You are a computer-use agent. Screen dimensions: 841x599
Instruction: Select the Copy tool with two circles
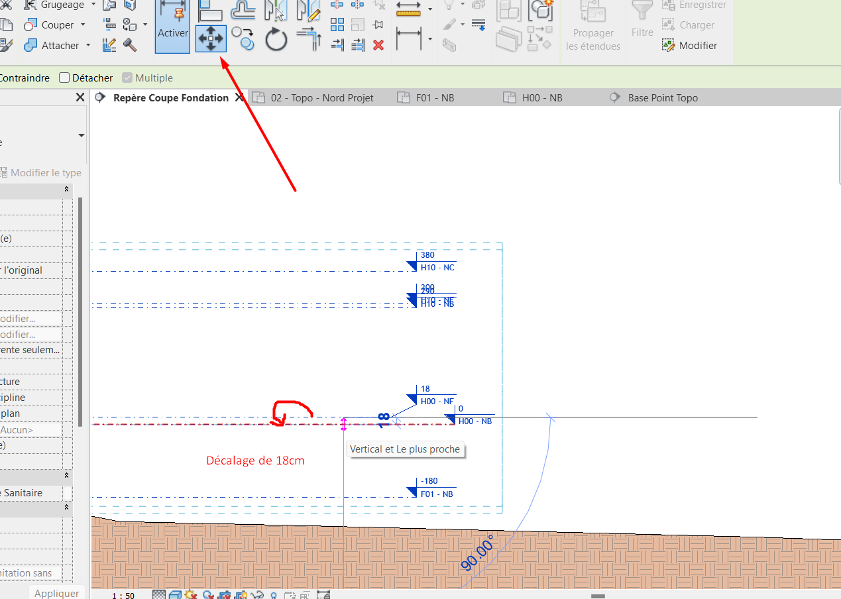[x=243, y=39]
